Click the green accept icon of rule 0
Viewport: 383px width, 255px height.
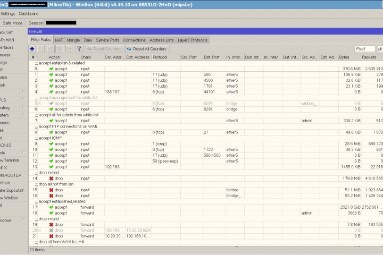(x=51, y=69)
